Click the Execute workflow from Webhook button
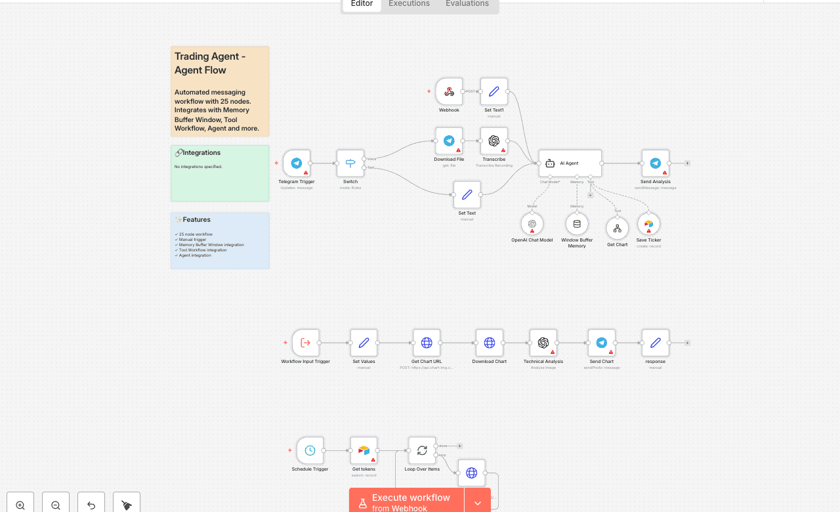 pyautogui.click(x=405, y=500)
